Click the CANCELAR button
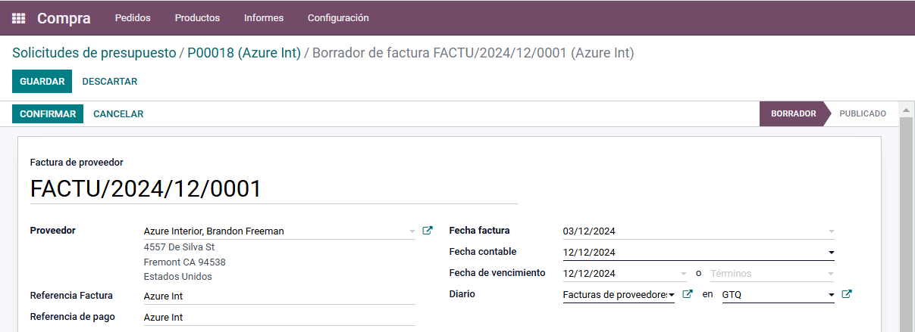 point(118,114)
